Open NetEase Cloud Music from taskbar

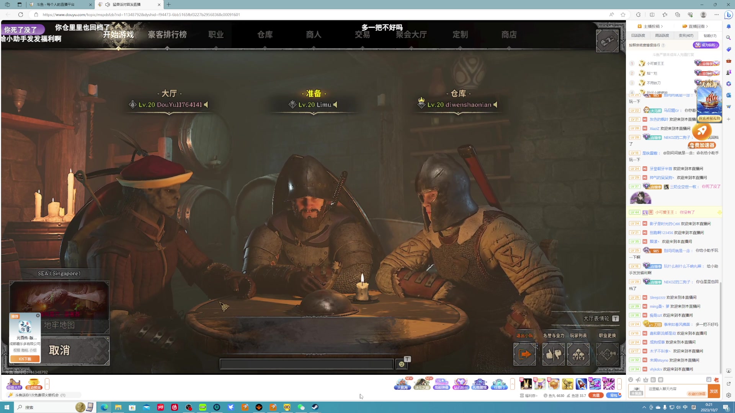coord(175,407)
